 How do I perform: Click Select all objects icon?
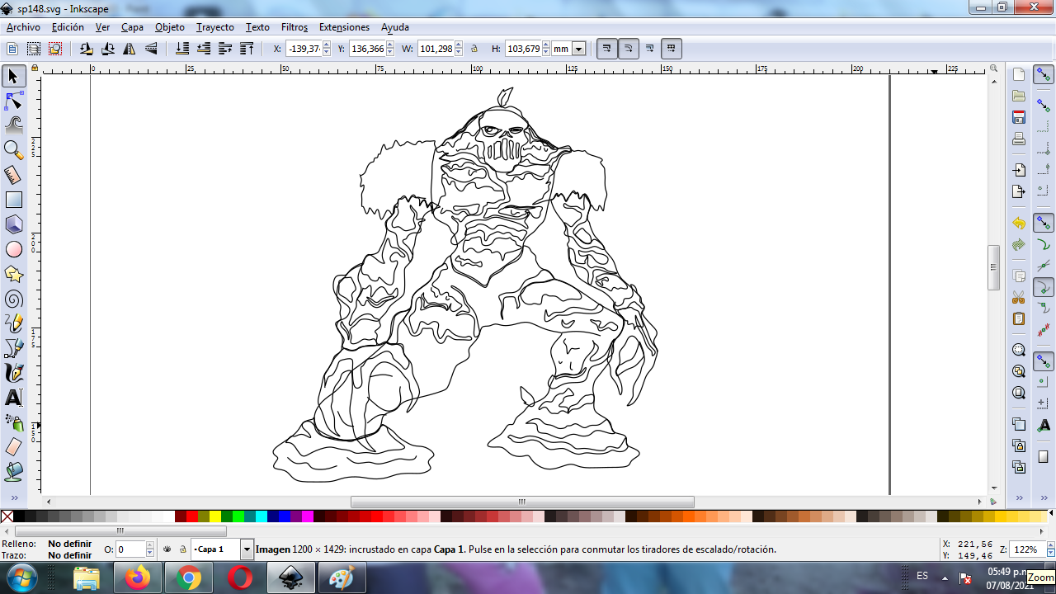[12, 49]
